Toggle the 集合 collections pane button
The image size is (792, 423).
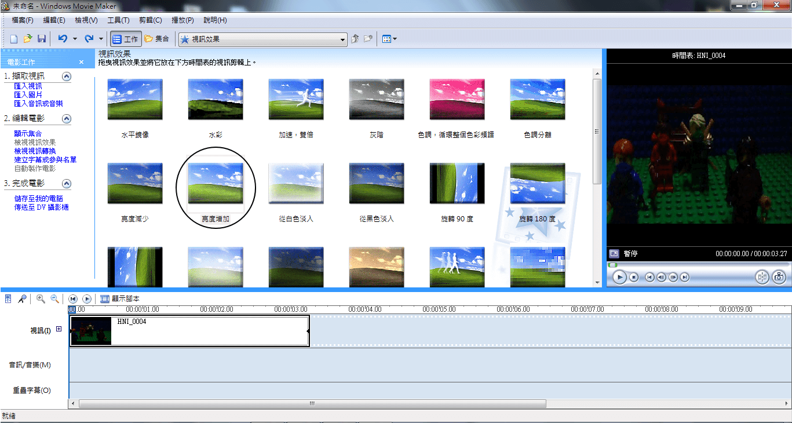[x=156, y=39]
